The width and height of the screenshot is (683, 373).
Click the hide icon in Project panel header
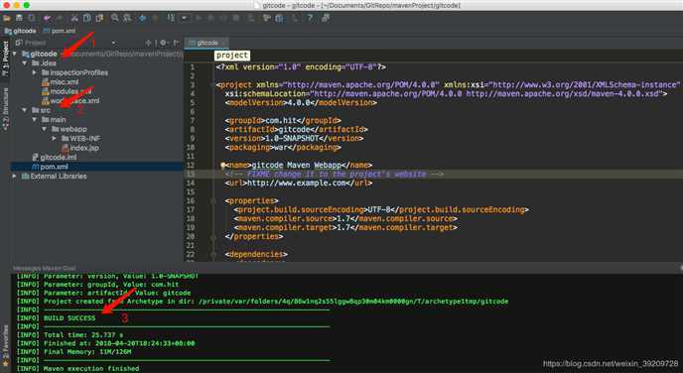tap(176, 43)
